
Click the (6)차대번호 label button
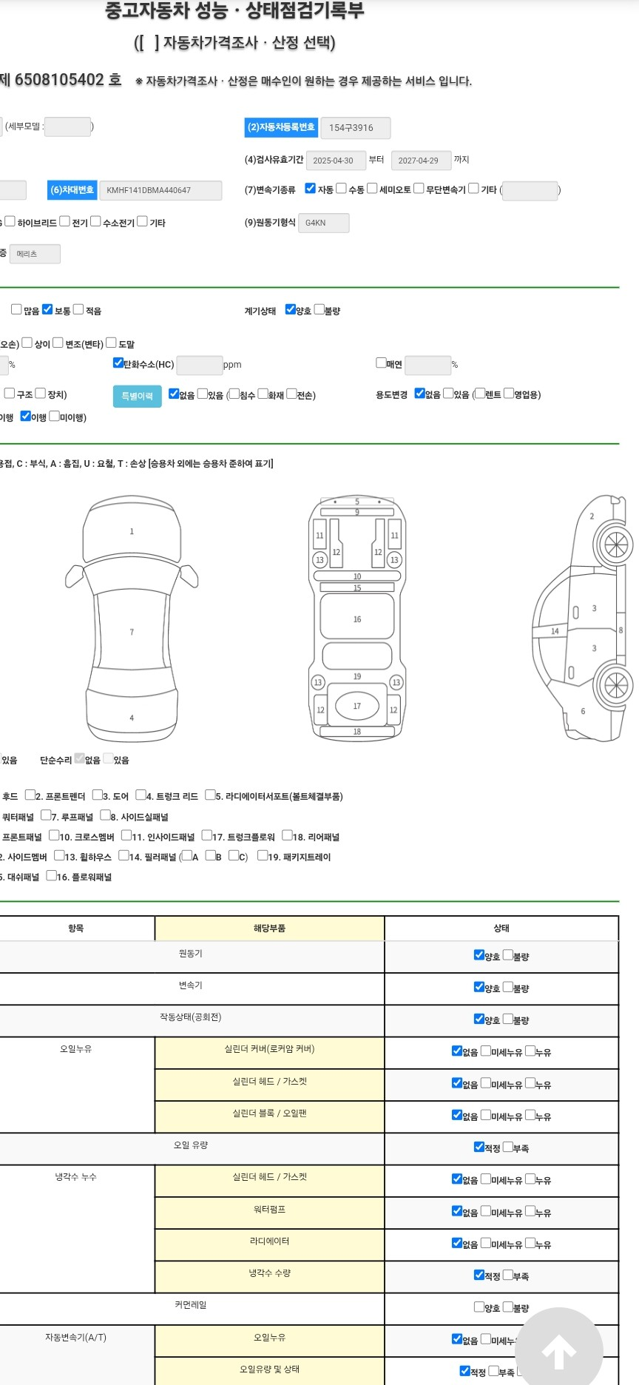coord(72,190)
